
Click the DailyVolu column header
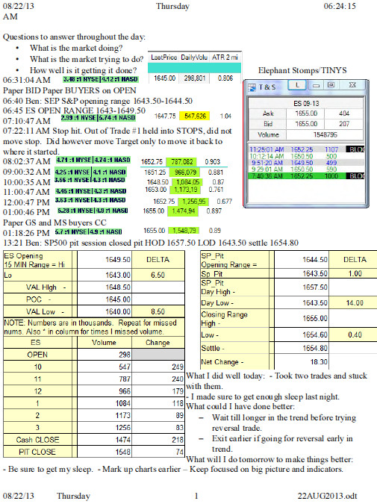coord(194,57)
